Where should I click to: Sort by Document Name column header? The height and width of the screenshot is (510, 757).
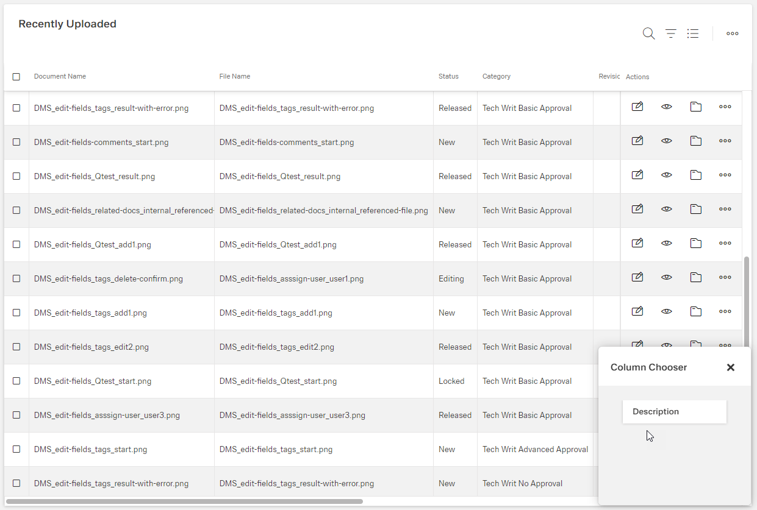coord(60,76)
